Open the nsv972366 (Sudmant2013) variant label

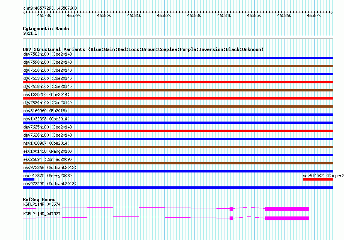click(50, 167)
